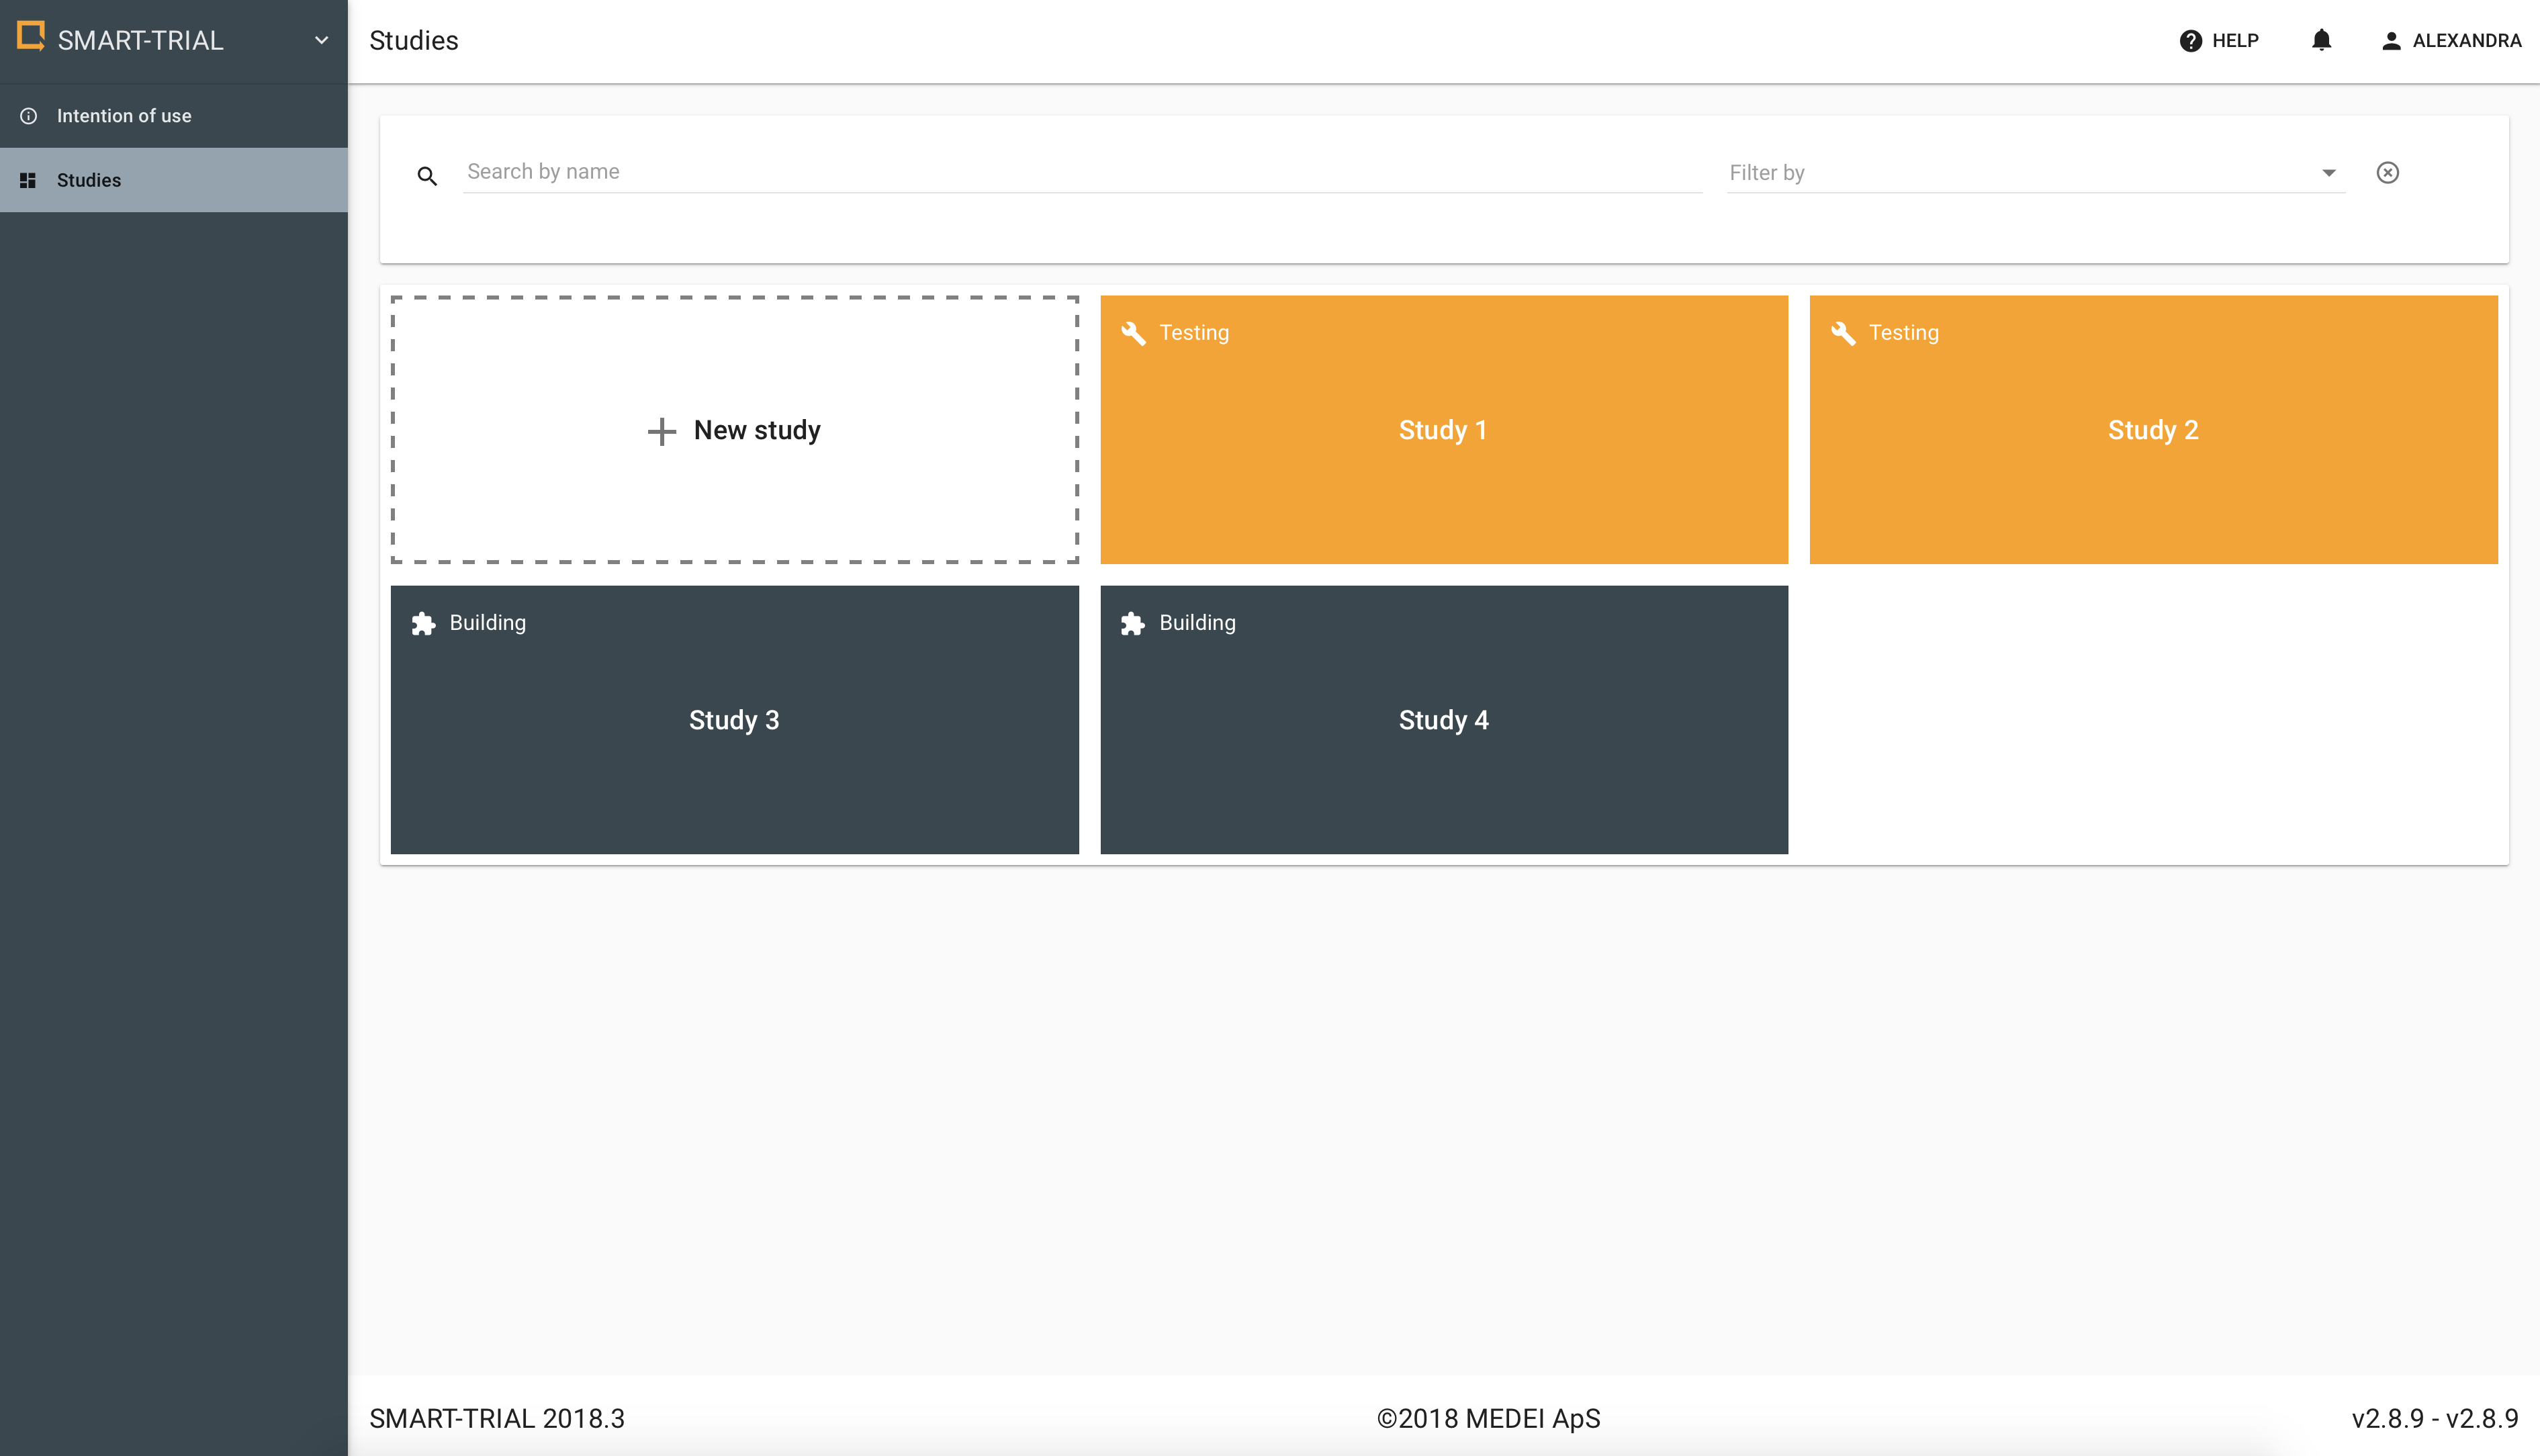The height and width of the screenshot is (1456, 2540).
Task: Open Intention of use in sidebar
Action: coord(124,116)
